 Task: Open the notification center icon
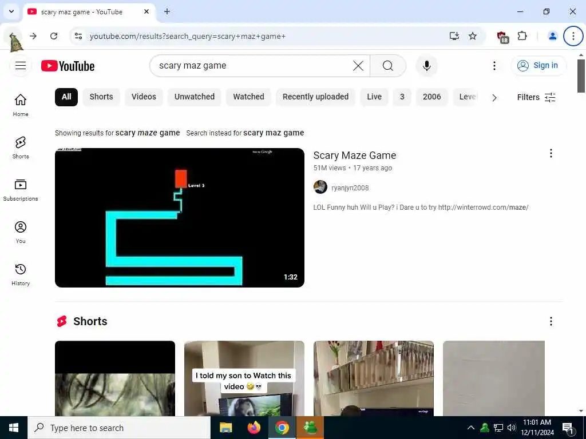coord(568,428)
